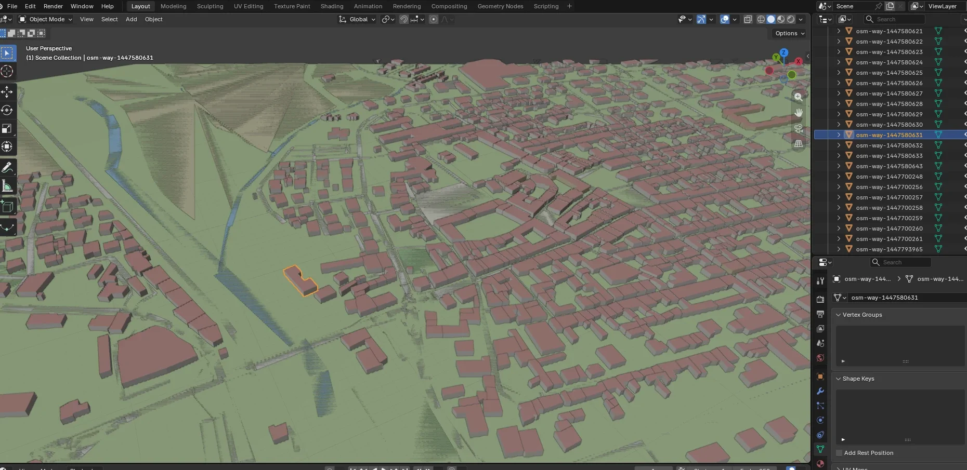This screenshot has width=967, height=470.
Task: Click the viewport zoom magnifier icon
Action: [x=799, y=97]
